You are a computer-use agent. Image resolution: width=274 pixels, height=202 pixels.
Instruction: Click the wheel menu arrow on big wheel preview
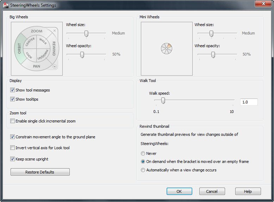point(55,67)
